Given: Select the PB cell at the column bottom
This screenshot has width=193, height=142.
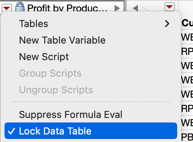Looking at the screenshot, I should 187,137.
